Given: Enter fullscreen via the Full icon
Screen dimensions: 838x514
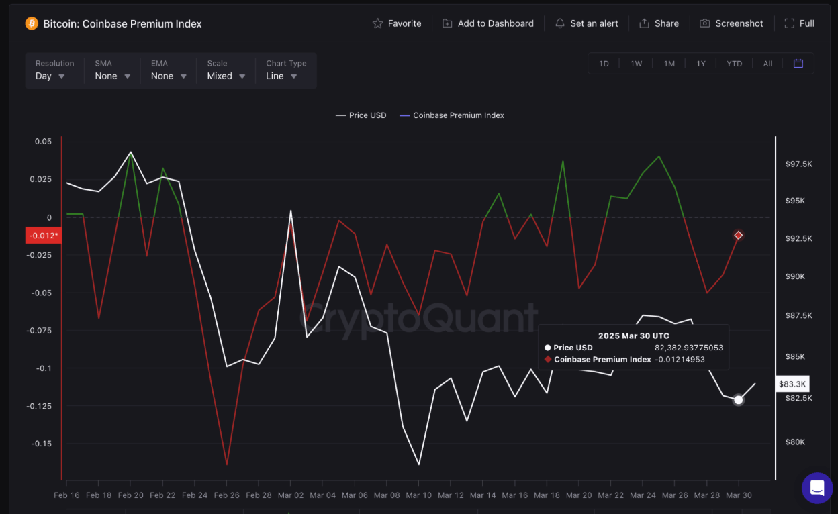Looking at the screenshot, I should tap(790, 23).
